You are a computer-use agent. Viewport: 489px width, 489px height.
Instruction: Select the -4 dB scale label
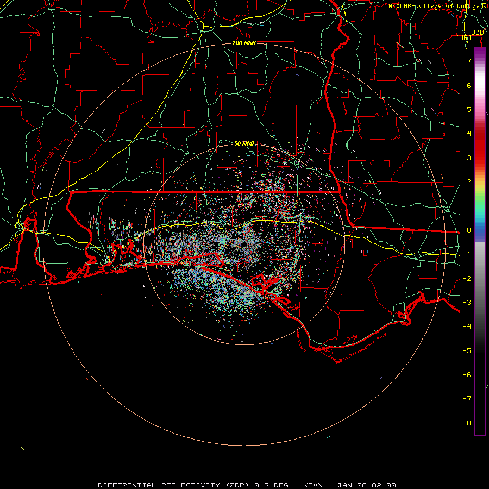point(467,327)
